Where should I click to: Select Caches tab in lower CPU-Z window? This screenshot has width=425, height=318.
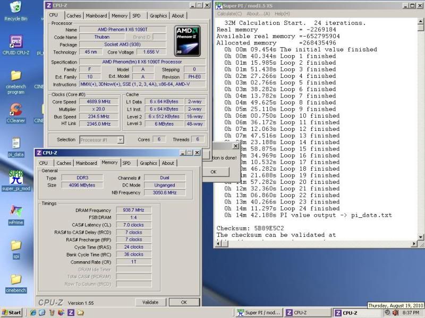[x=64, y=163]
